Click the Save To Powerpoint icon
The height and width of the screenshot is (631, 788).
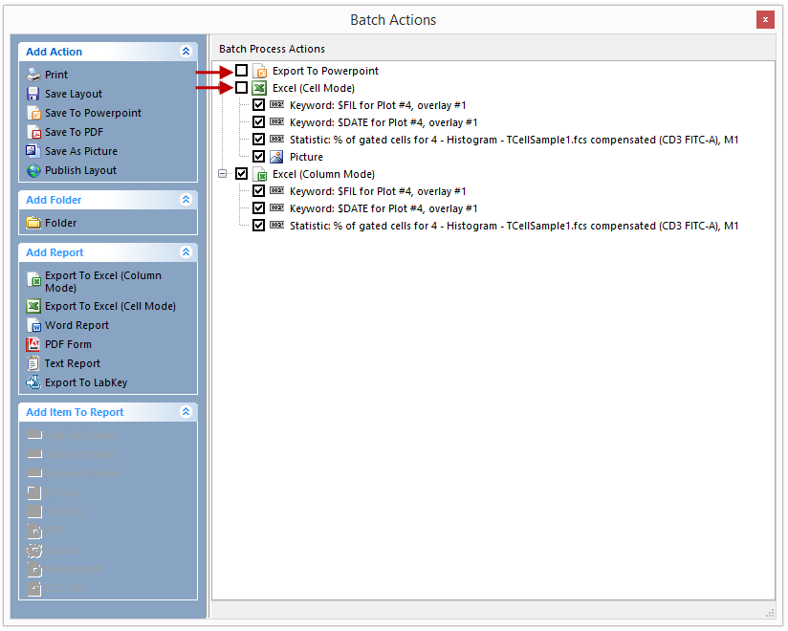(x=33, y=113)
